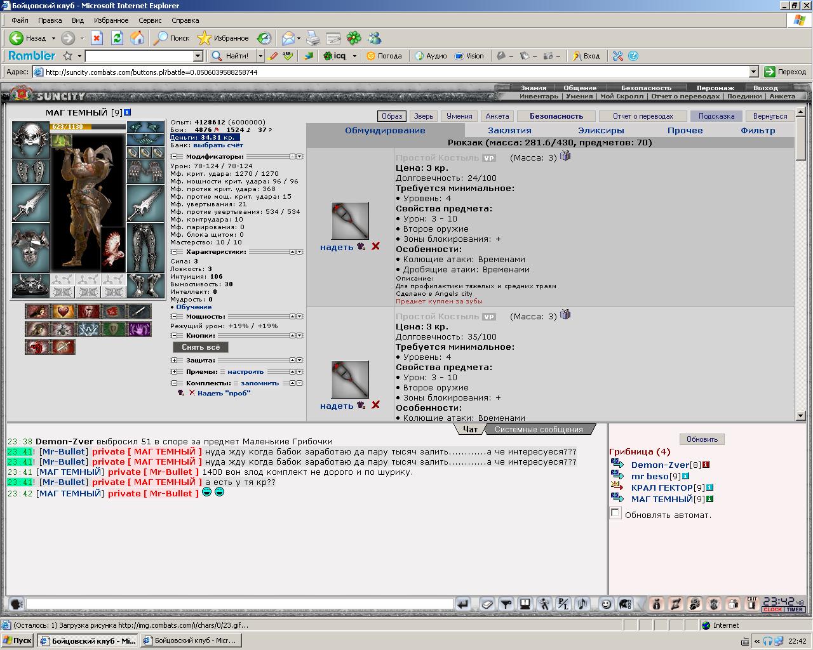Click the Rambler ICQ toolbar button

pos(335,56)
